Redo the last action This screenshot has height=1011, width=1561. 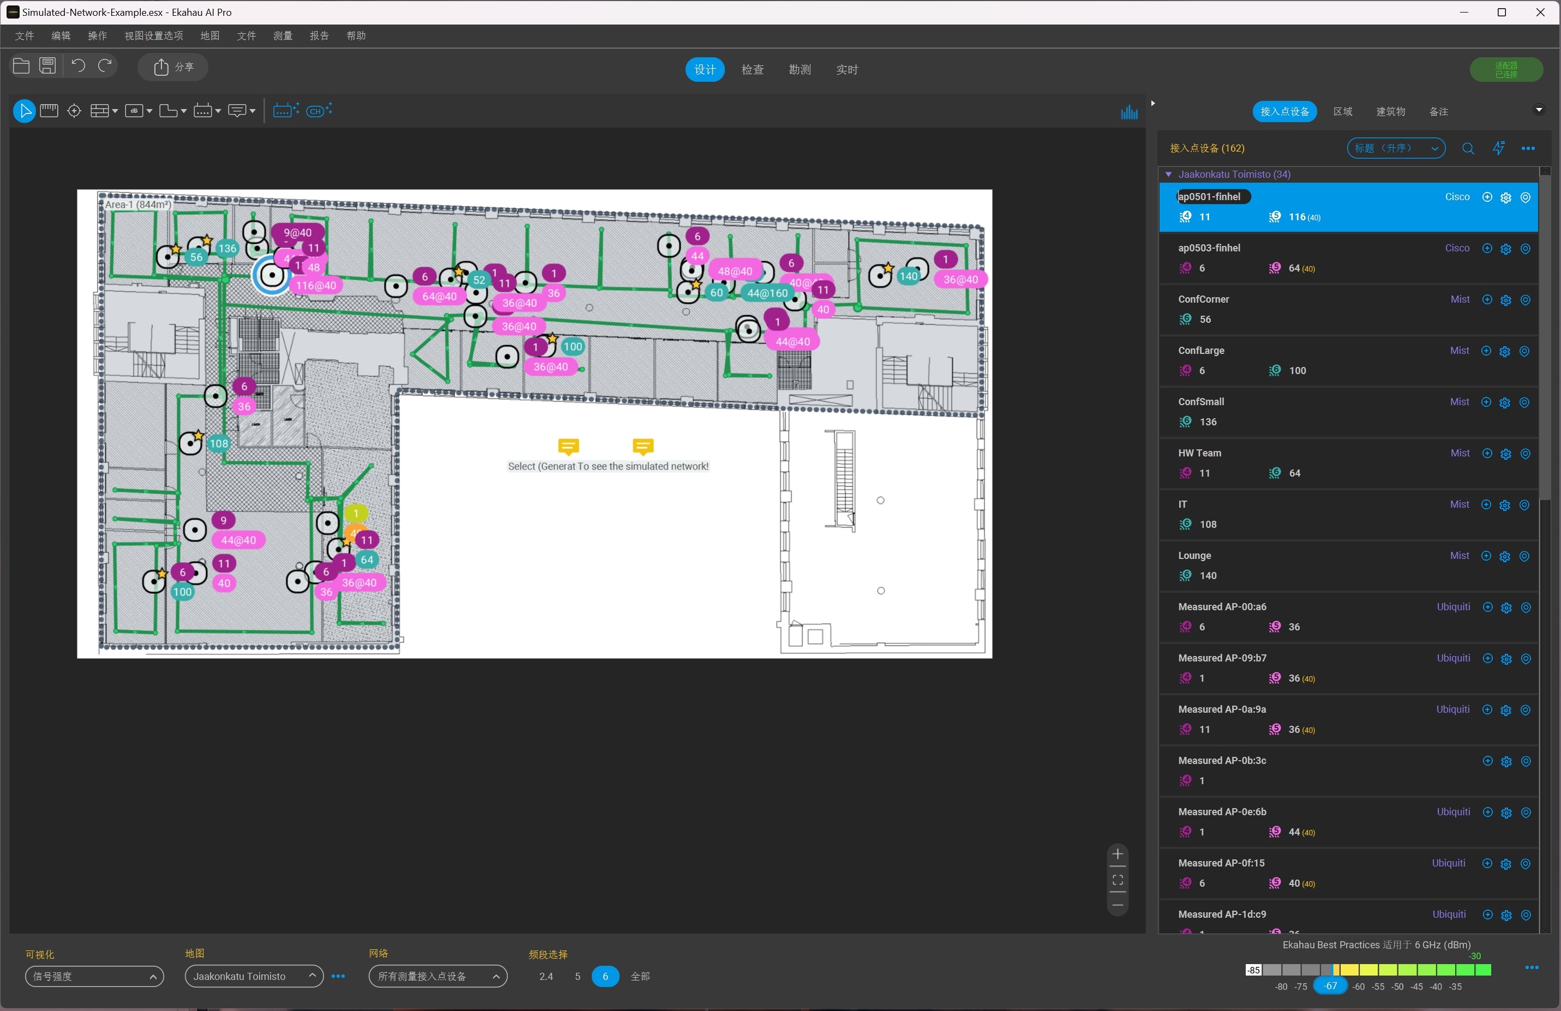pyautogui.click(x=105, y=66)
